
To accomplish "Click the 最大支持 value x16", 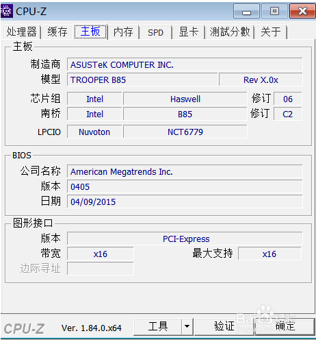I will [x=269, y=254].
